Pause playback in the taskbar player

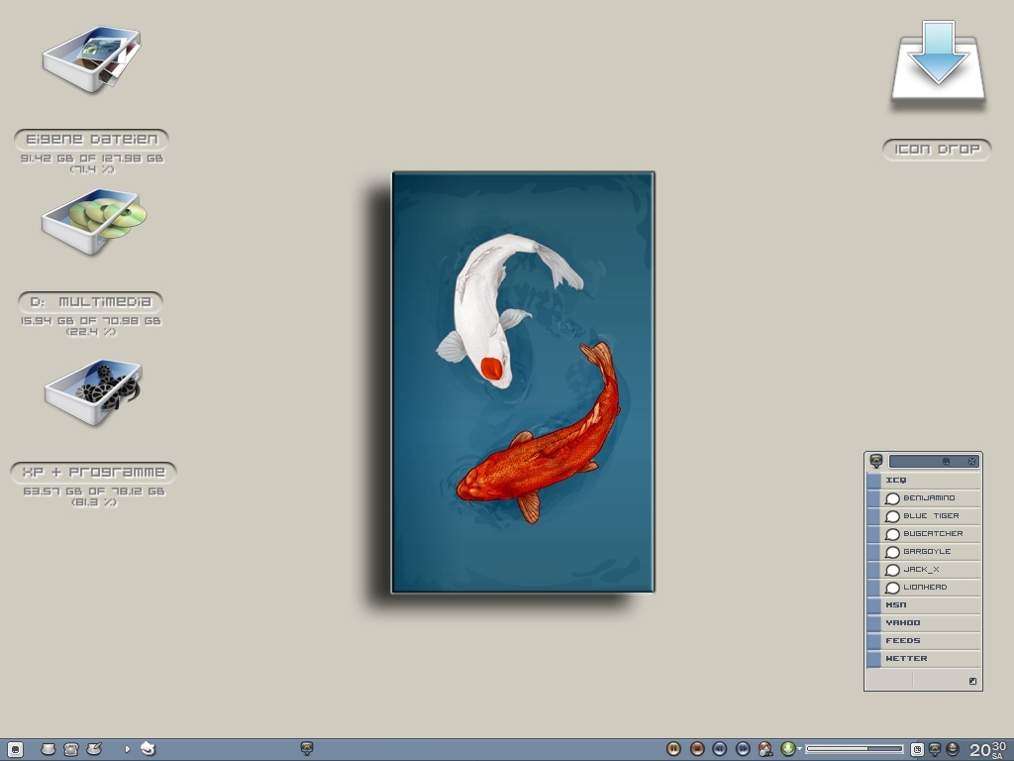click(673, 749)
